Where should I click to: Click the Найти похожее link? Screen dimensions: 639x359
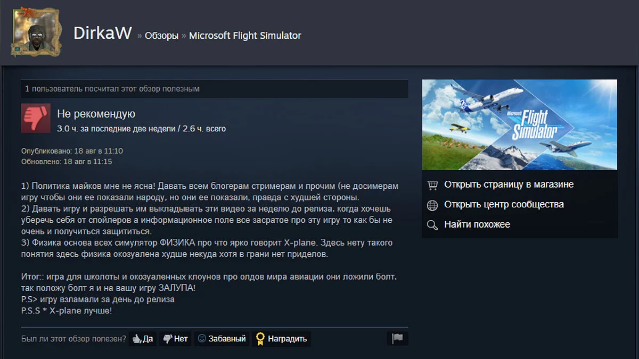(x=477, y=224)
